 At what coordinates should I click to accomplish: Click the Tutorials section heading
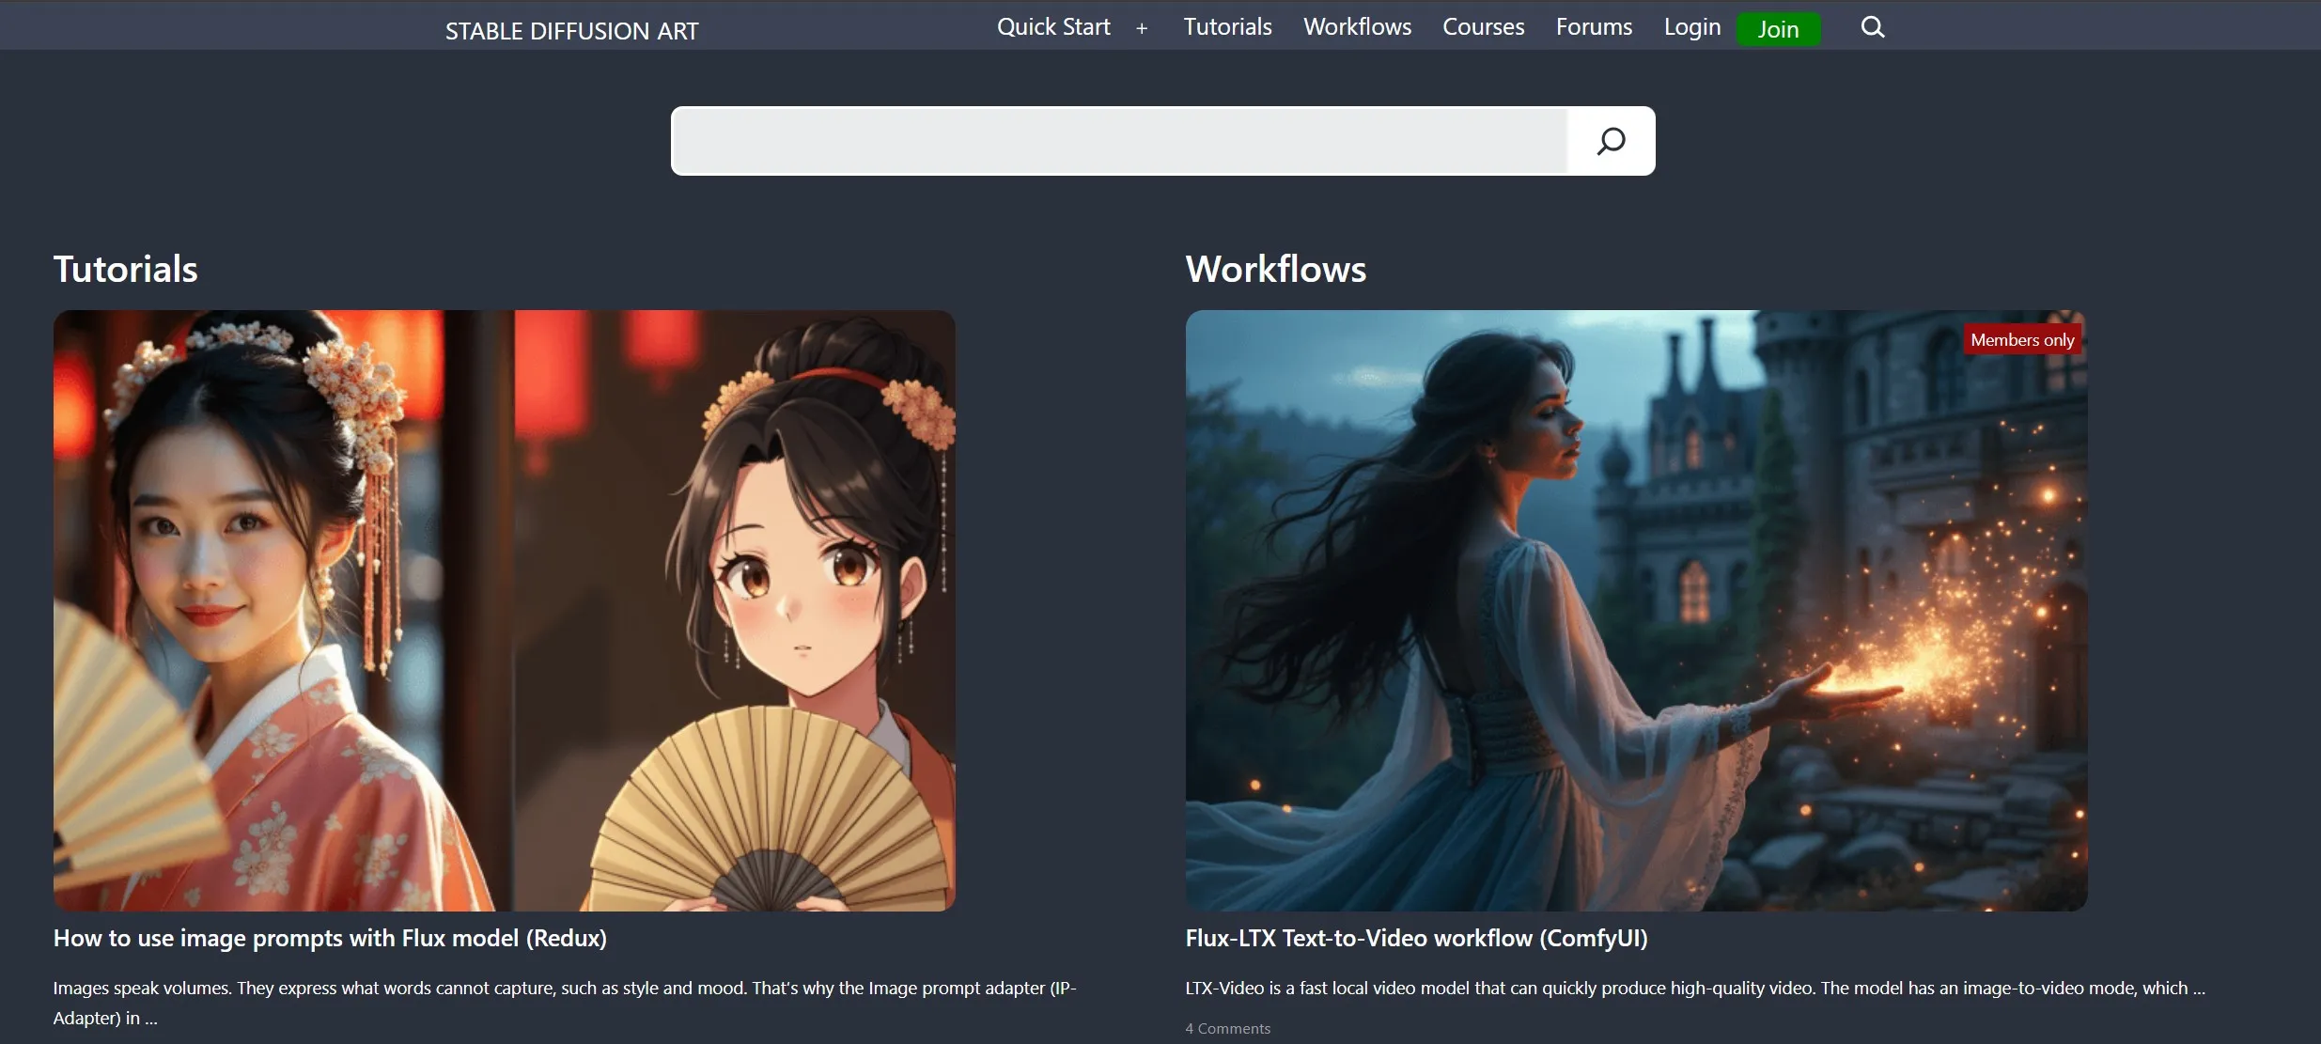point(125,270)
